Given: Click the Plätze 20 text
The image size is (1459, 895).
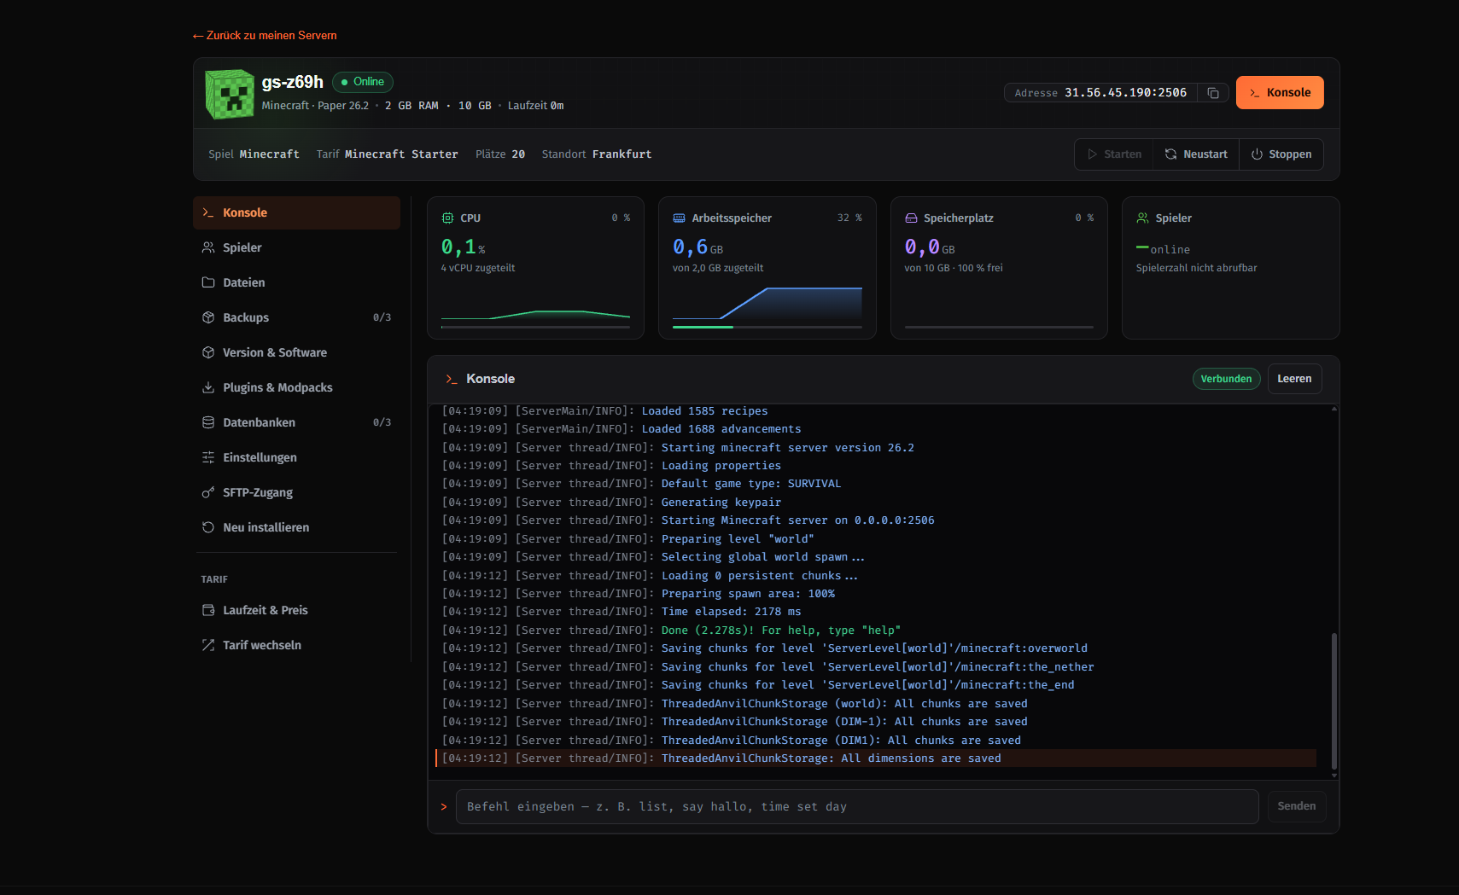Looking at the screenshot, I should tap(500, 154).
